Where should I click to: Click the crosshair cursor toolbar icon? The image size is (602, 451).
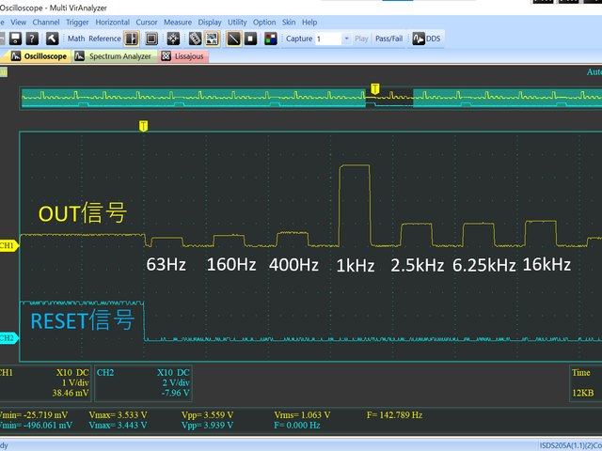[x=173, y=39]
